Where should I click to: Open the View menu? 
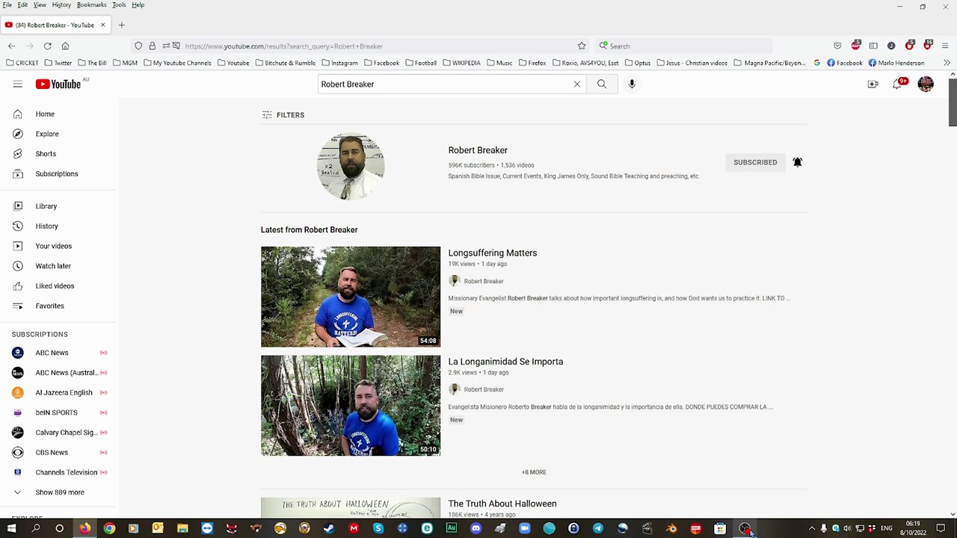point(40,4)
